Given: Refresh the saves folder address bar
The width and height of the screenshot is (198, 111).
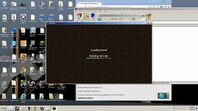Looking at the screenshot, I should (x=133, y=19).
